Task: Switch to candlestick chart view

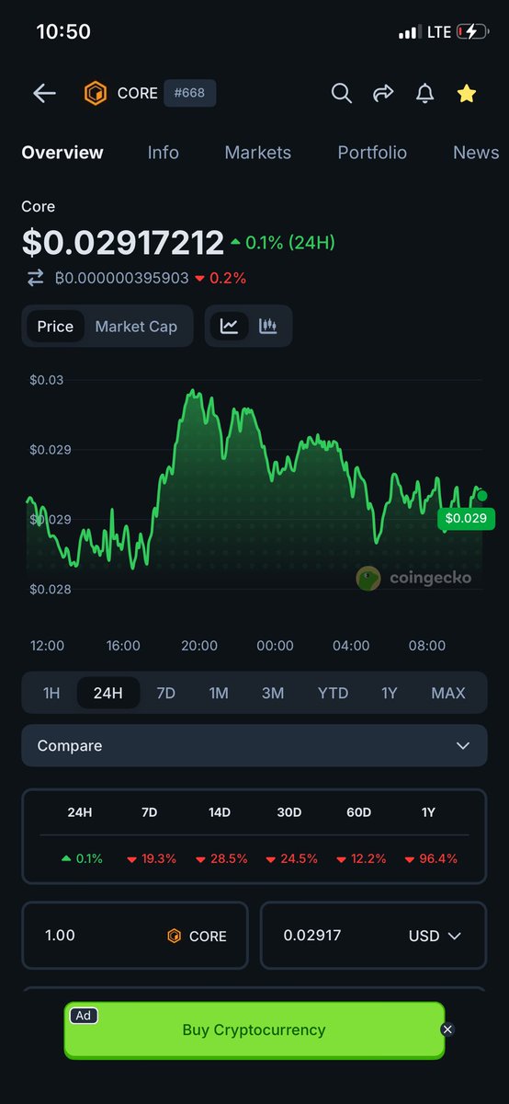Action: (x=268, y=326)
